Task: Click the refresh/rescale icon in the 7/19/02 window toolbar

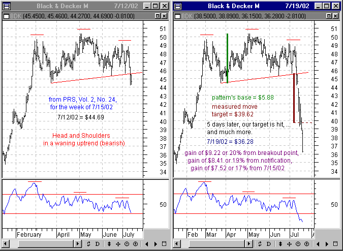Action: (260, 244)
